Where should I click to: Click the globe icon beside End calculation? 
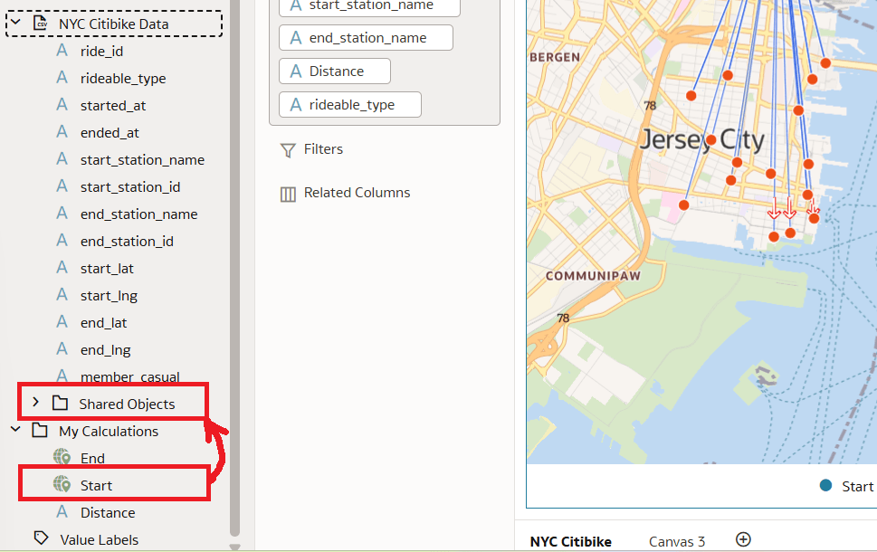[x=62, y=457]
